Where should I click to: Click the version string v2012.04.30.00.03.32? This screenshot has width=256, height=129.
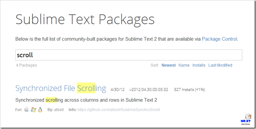point(149,90)
